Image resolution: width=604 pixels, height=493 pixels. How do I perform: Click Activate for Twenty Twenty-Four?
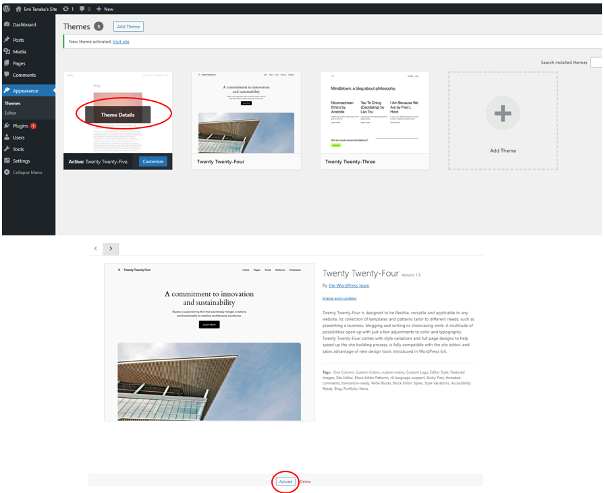[286, 482]
